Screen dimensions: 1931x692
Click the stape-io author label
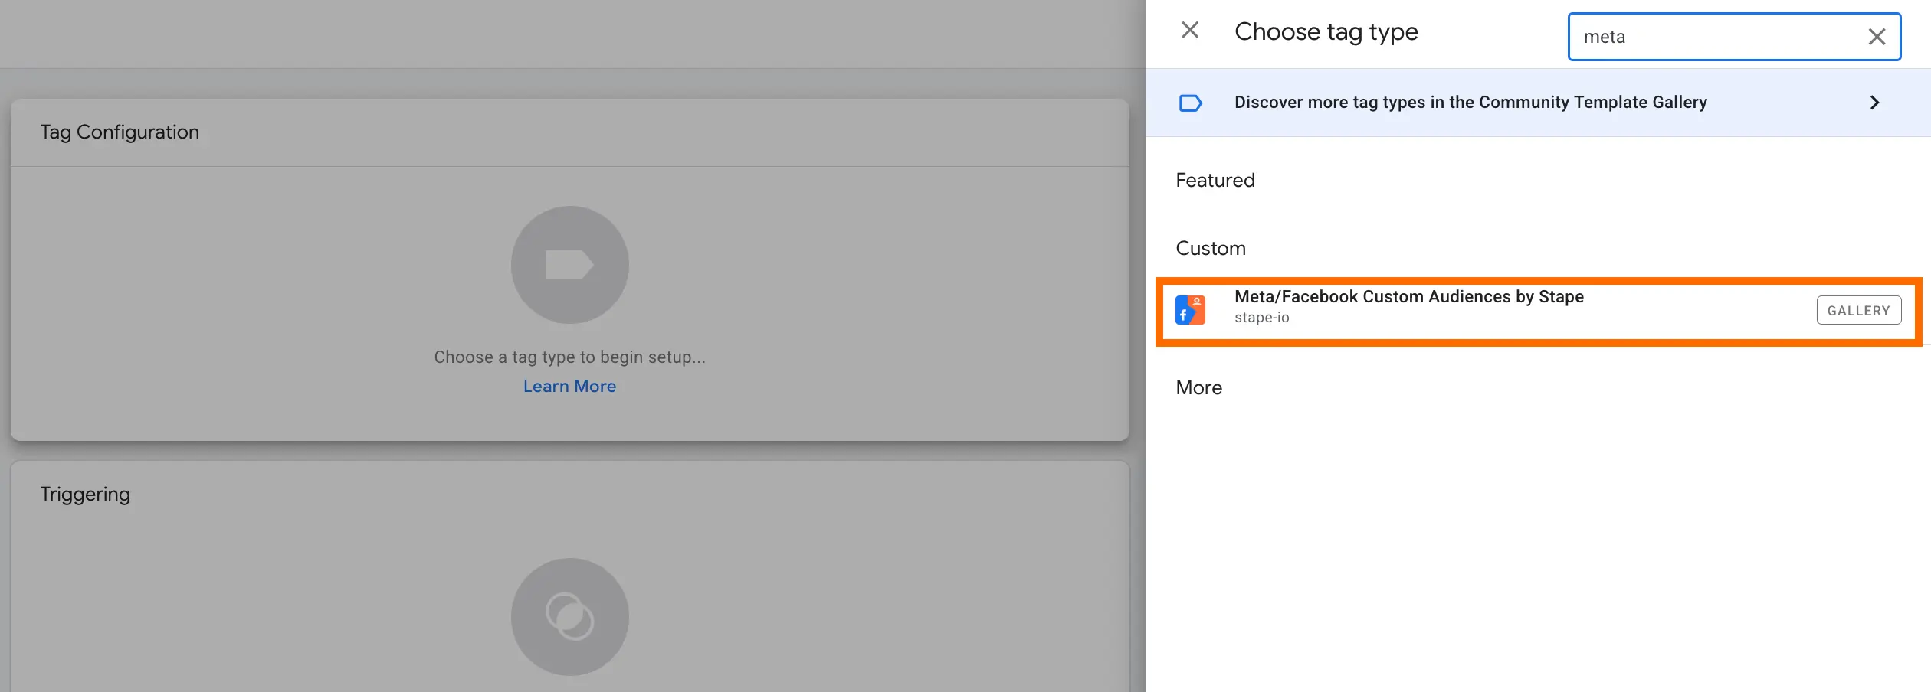pos(1261,318)
